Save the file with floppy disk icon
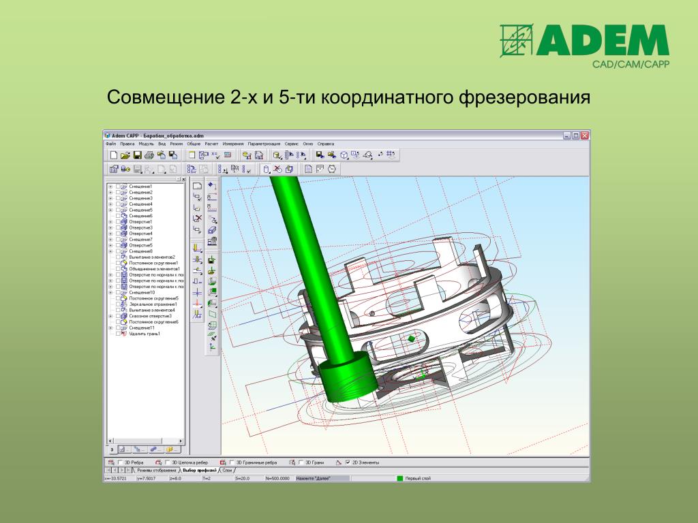698x523 pixels. (x=137, y=155)
